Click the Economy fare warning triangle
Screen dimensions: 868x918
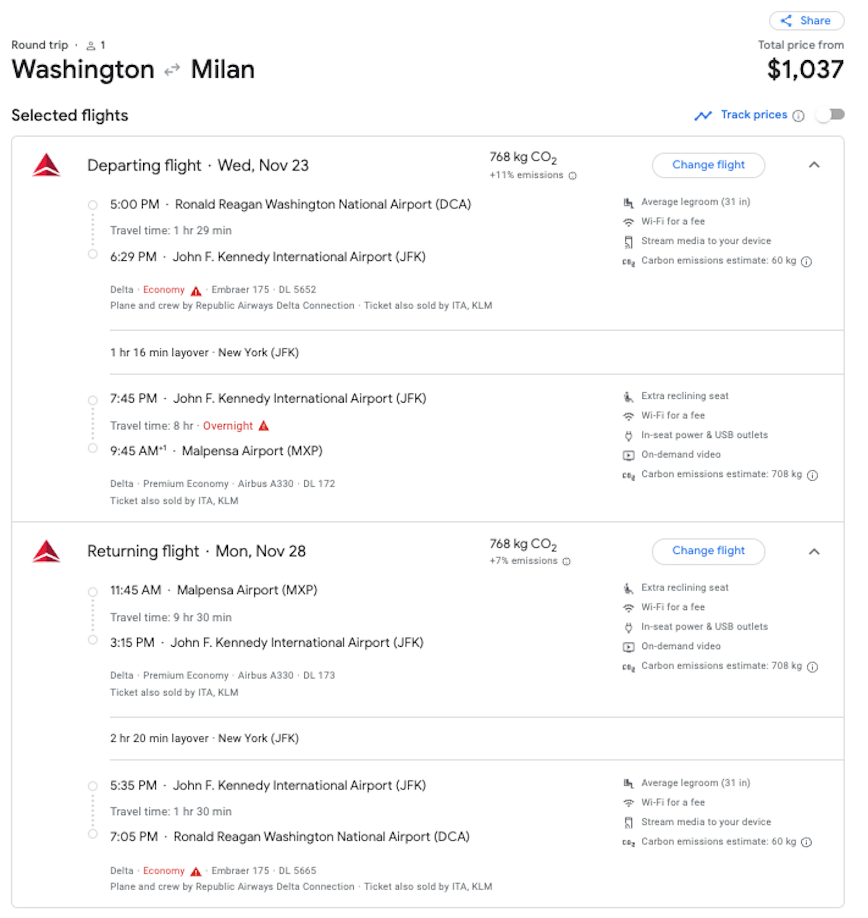(196, 290)
